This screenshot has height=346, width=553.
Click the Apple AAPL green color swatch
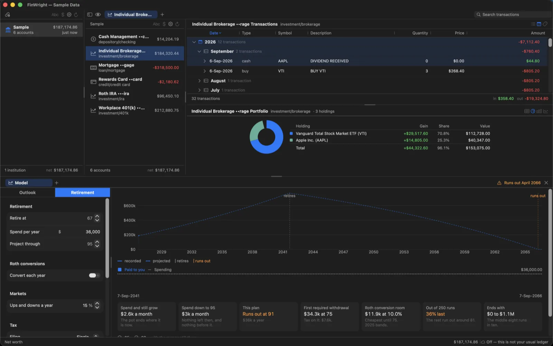pyautogui.click(x=291, y=140)
